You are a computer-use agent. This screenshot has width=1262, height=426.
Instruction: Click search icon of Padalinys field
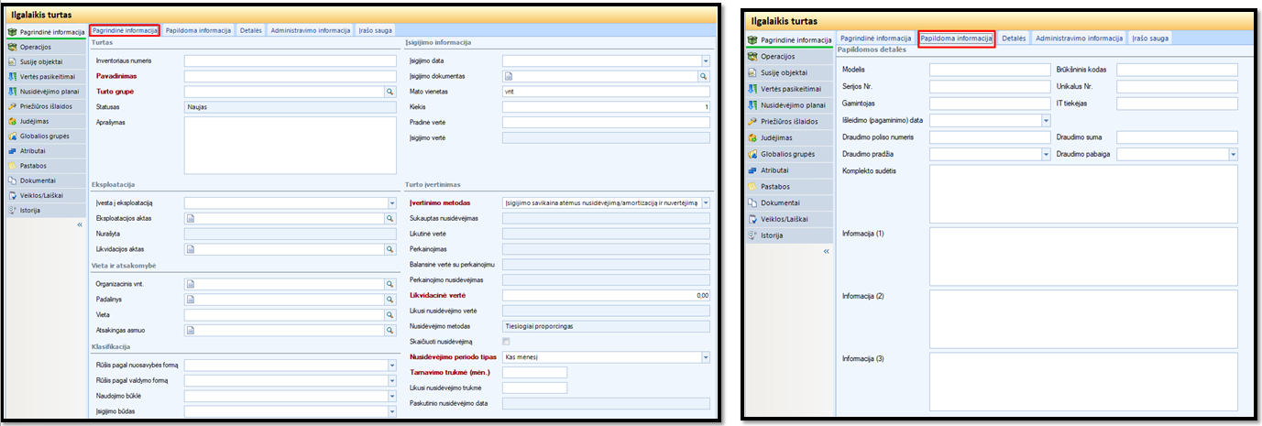(390, 300)
